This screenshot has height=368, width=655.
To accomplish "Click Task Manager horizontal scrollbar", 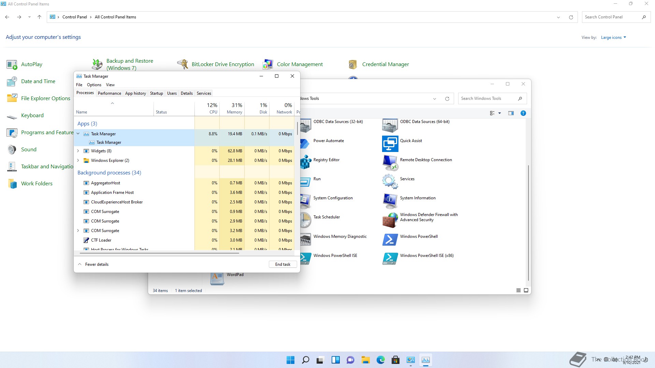I will pyautogui.click(x=159, y=253).
